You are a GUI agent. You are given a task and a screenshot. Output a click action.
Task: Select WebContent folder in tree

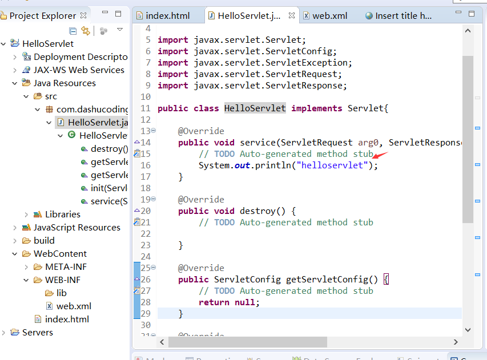[x=54, y=253]
